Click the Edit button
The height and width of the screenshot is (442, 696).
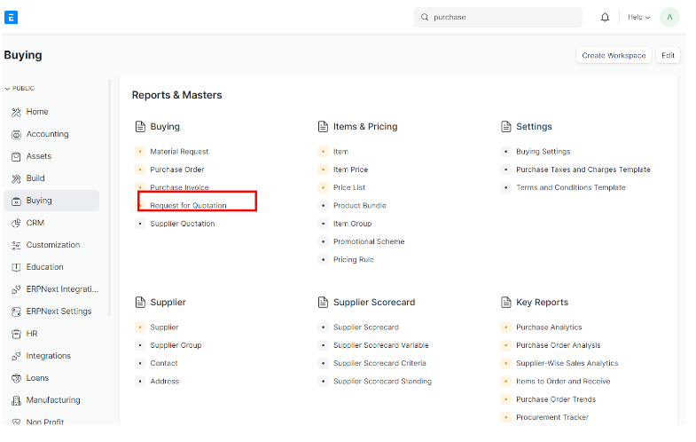point(668,55)
